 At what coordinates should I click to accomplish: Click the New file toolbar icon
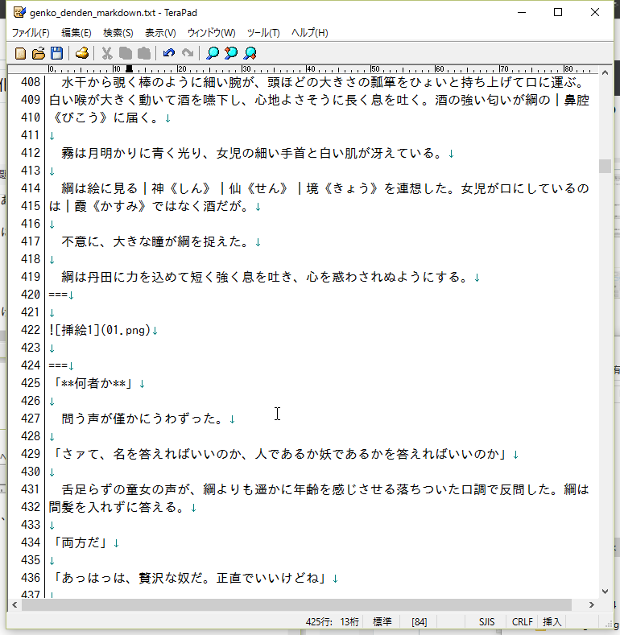[x=20, y=53]
